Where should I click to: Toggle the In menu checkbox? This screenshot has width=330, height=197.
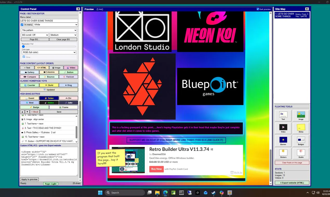click(x=22, y=25)
